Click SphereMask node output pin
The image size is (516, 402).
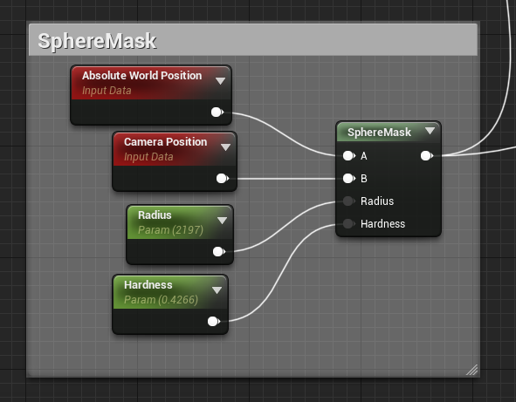(x=427, y=156)
